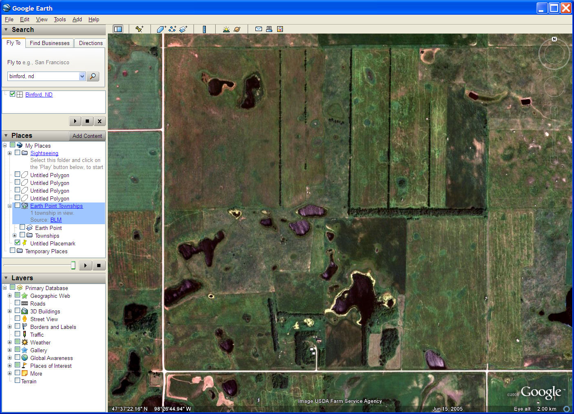Toggle the sidebar visibility toolbar icon
This screenshot has width=574, height=414.
tap(118, 29)
